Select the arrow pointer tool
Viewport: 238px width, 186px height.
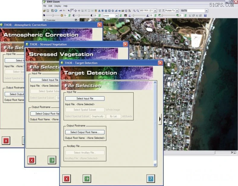pyautogui.click(x=69, y=11)
